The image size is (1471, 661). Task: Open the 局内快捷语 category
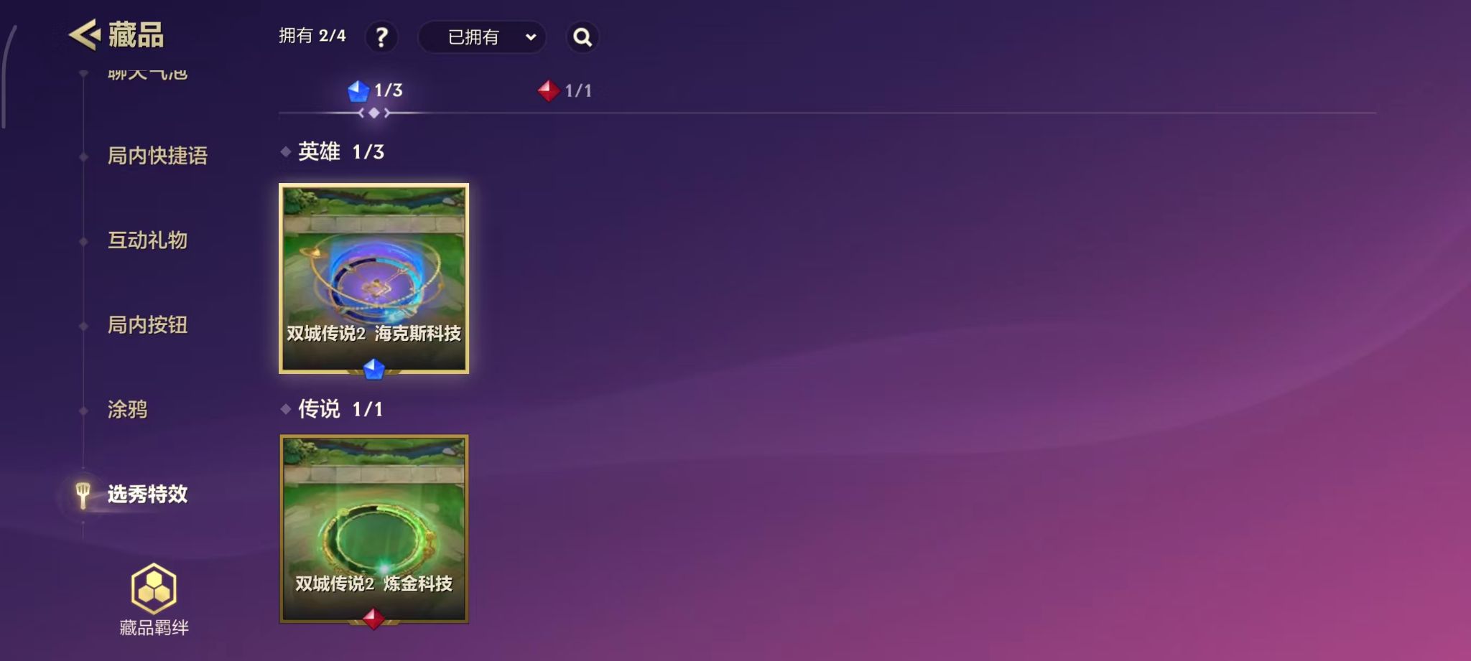click(x=157, y=156)
